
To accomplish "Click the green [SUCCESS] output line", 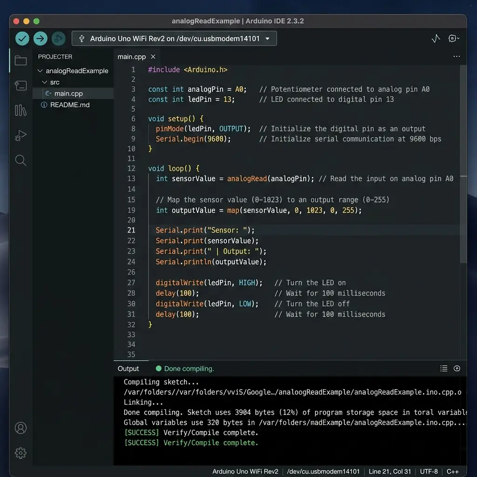I will (x=191, y=443).
